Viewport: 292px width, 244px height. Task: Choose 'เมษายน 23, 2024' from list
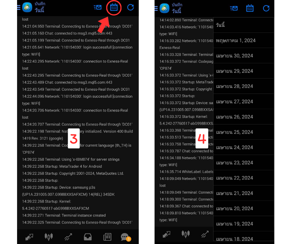pyautogui.click(x=244, y=163)
